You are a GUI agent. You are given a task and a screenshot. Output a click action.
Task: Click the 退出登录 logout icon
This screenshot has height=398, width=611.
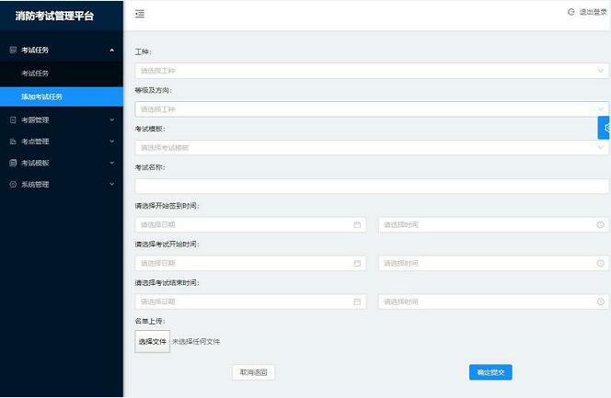(571, 13)
